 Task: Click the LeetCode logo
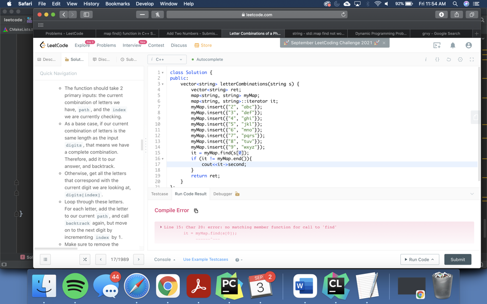coord(54,45)
